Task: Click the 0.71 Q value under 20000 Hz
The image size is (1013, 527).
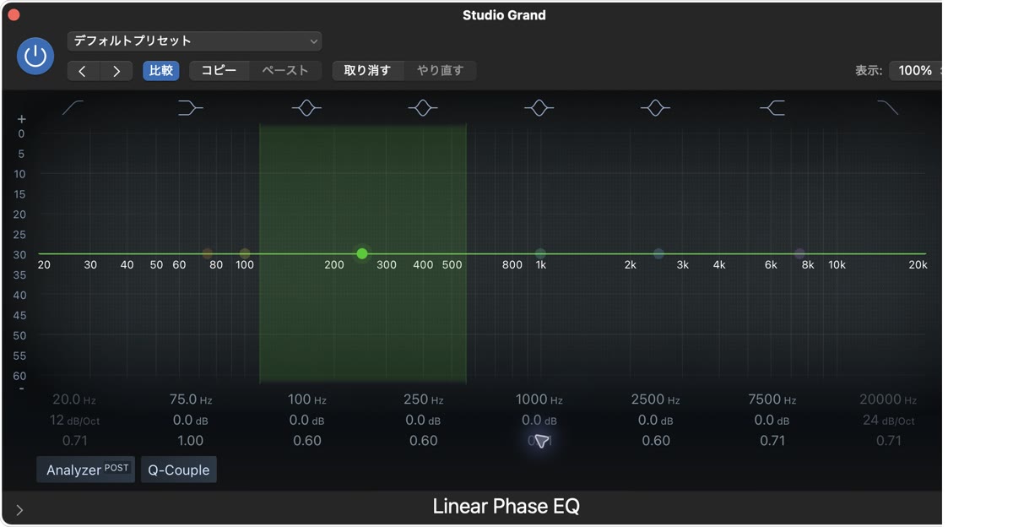Action: (x=888, y=440)
